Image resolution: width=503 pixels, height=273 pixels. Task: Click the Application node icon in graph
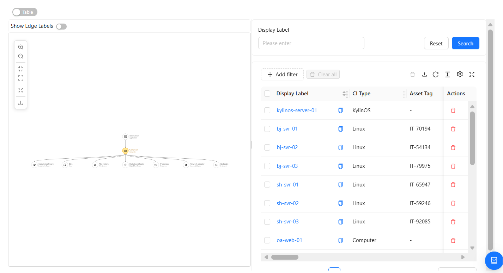pos(125,136)
